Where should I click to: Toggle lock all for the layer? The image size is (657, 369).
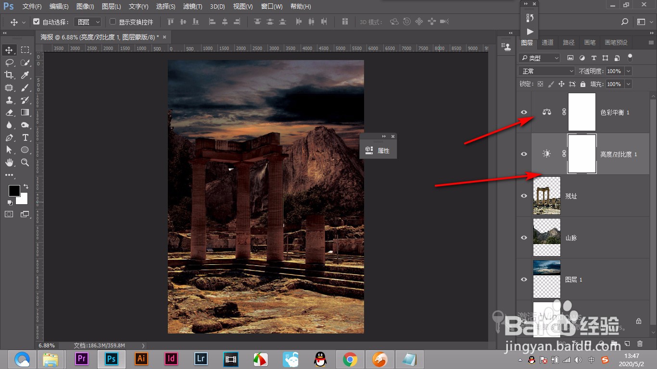(x=583, y=84)
